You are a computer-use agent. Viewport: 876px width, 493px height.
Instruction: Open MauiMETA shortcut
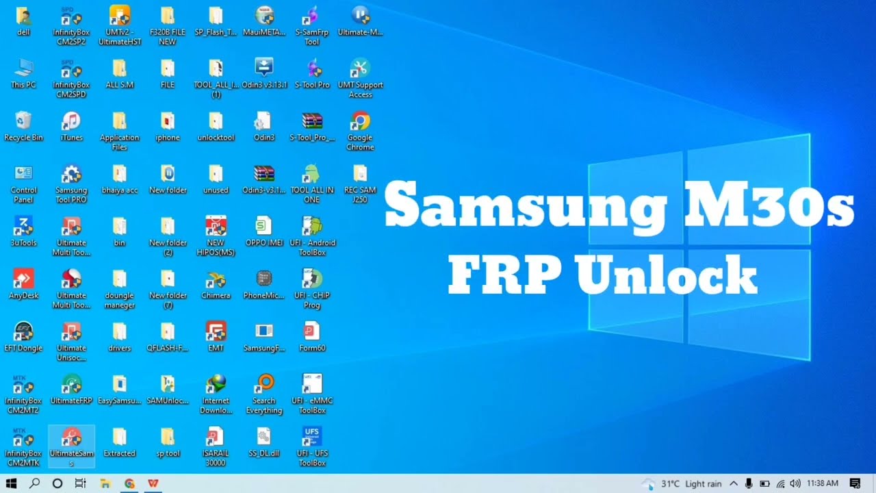point(264,21)
